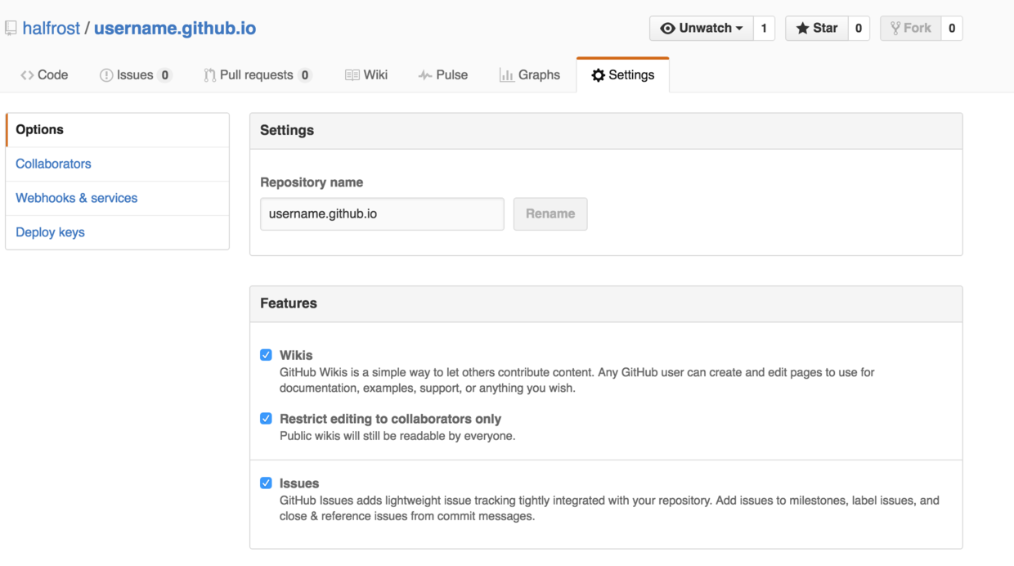Click the Issues exclamation icon in tabs
1014x566 pixels.
tap(106, 75)
